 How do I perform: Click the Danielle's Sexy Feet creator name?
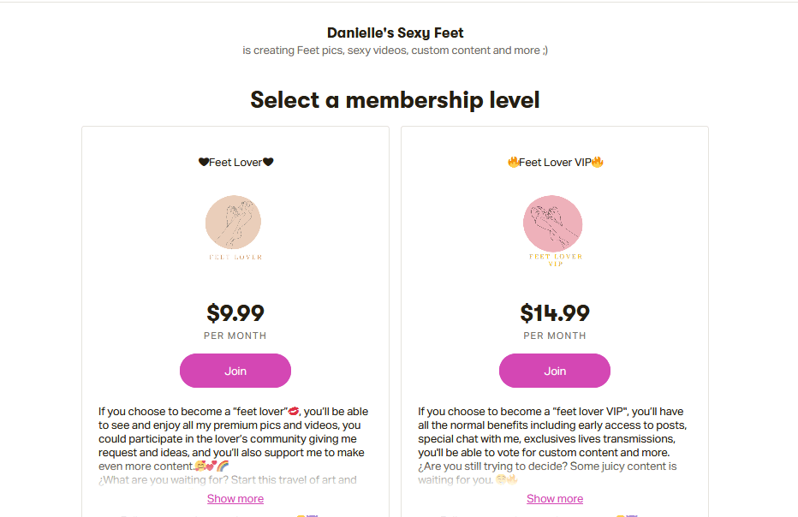point(395,33)
